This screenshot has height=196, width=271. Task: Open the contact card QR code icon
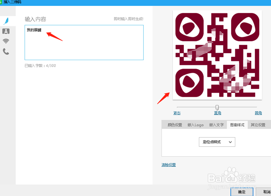click(x=6, y=31)
